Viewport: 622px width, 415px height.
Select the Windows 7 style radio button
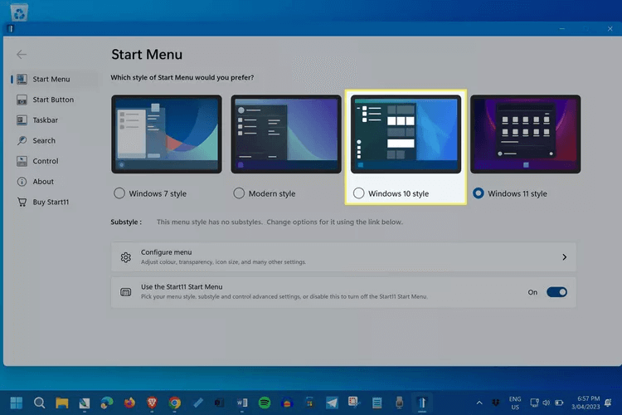(119, 193)
